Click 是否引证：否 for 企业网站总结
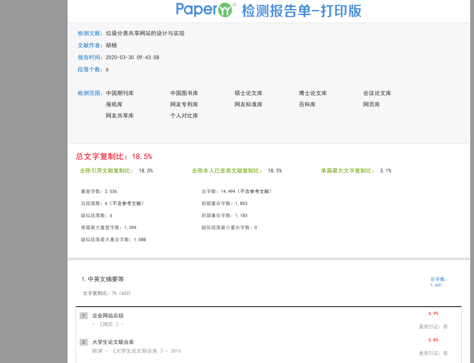The image size is (474, 363). 433,327
